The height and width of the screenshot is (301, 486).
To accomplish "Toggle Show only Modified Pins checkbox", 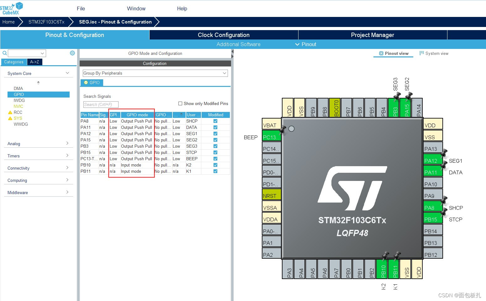I will 180,103.
